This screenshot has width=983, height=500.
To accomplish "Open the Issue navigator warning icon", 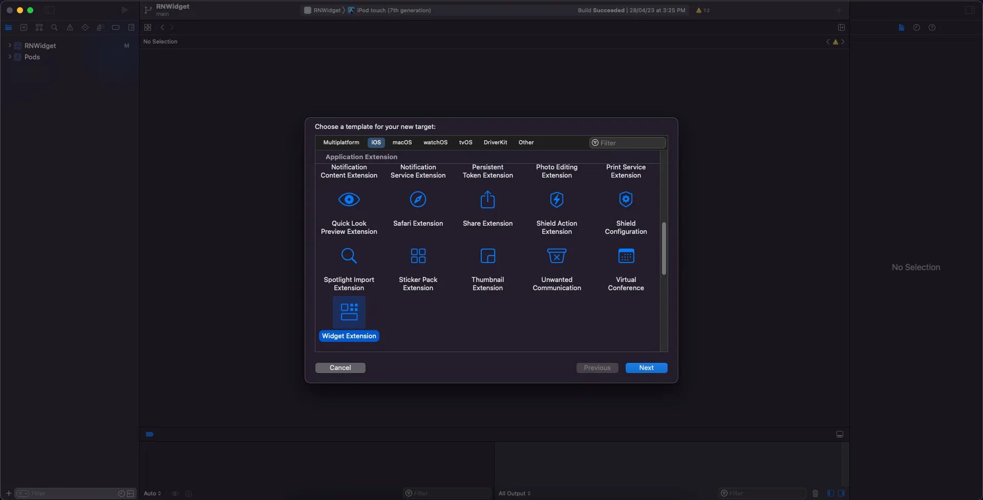I will point(70,28).
